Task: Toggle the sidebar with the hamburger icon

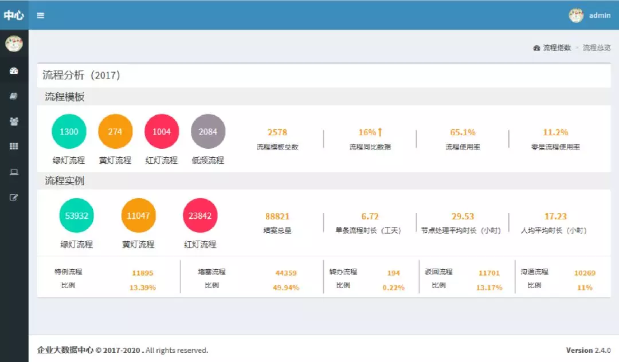Action: click(x=41, y=15)
